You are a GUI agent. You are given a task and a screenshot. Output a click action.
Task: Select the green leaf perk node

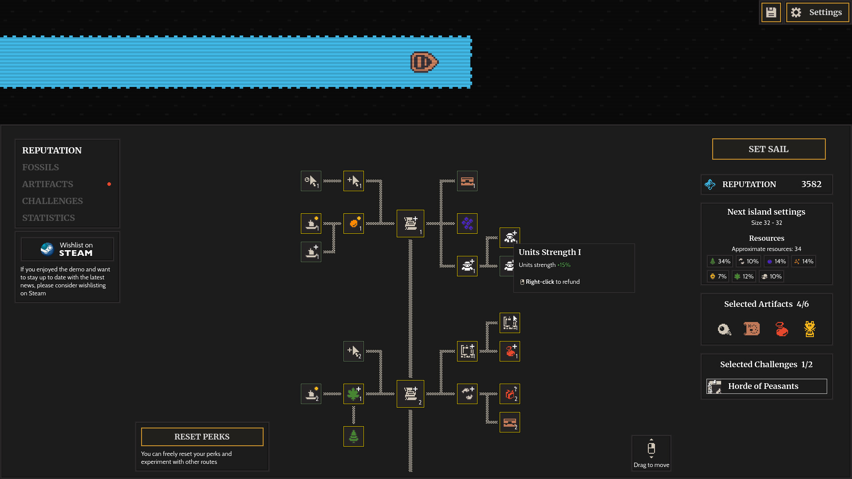pyautogui.click(x=353, y=394)
